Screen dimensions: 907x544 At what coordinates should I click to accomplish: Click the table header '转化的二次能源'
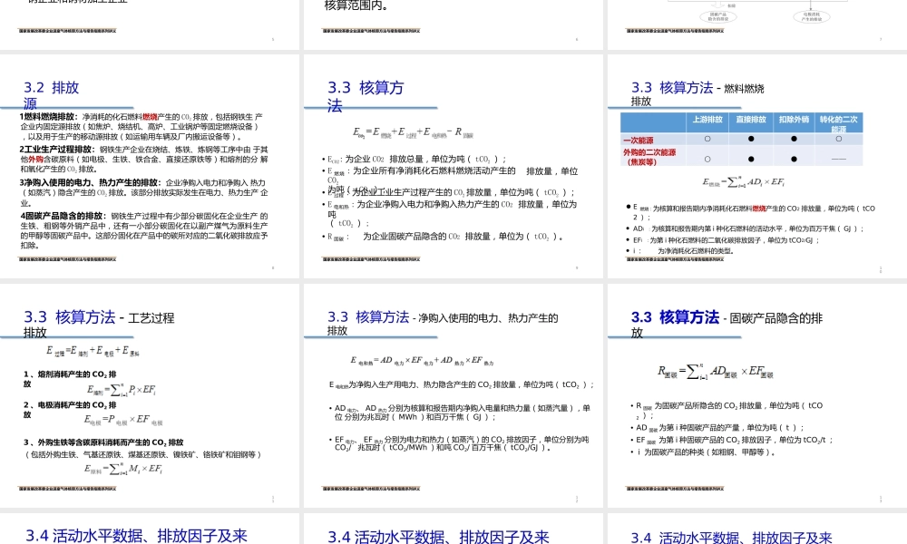click(839, 123)
